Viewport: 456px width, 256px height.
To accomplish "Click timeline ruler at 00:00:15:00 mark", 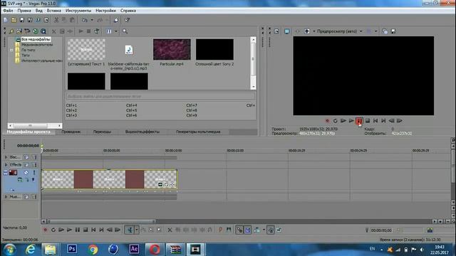I will tap(235, 151).
